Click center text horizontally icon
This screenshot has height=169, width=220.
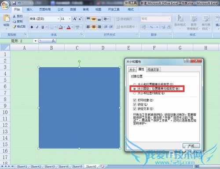pos(94,27)
